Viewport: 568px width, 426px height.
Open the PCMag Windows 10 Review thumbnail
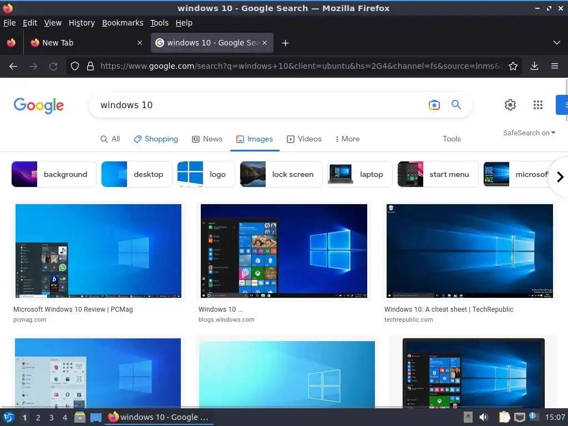[x=99, y=251]
